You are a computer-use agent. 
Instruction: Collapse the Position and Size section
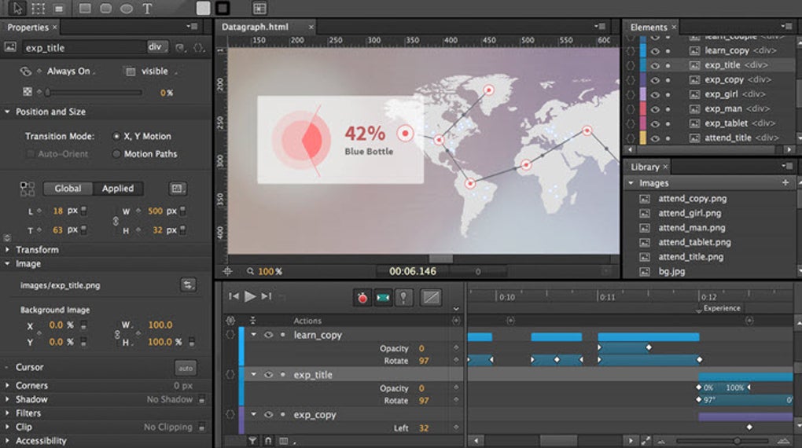pos(7,112)
